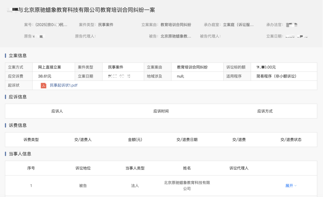Click the 应诉人 column header
This screenshot has width=323, height=197.
[x=57, y=111]
